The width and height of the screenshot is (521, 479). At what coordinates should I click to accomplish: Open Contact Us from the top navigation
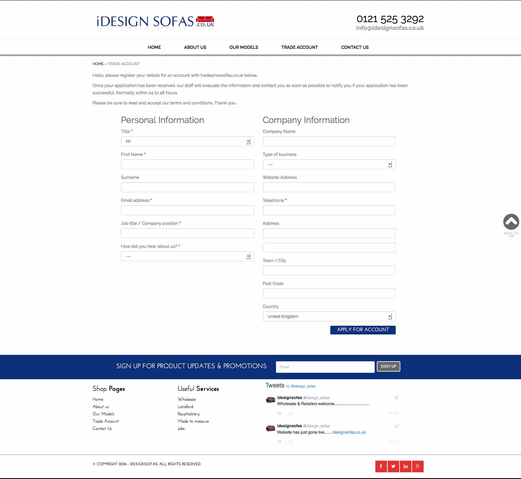(x=354, y=47)
